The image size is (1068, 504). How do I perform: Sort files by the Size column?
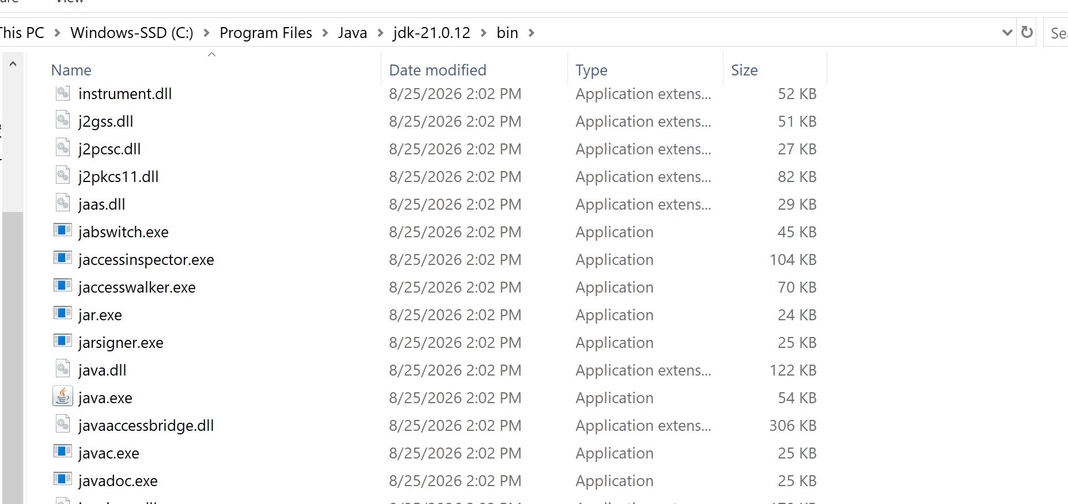tap(744, 70)
